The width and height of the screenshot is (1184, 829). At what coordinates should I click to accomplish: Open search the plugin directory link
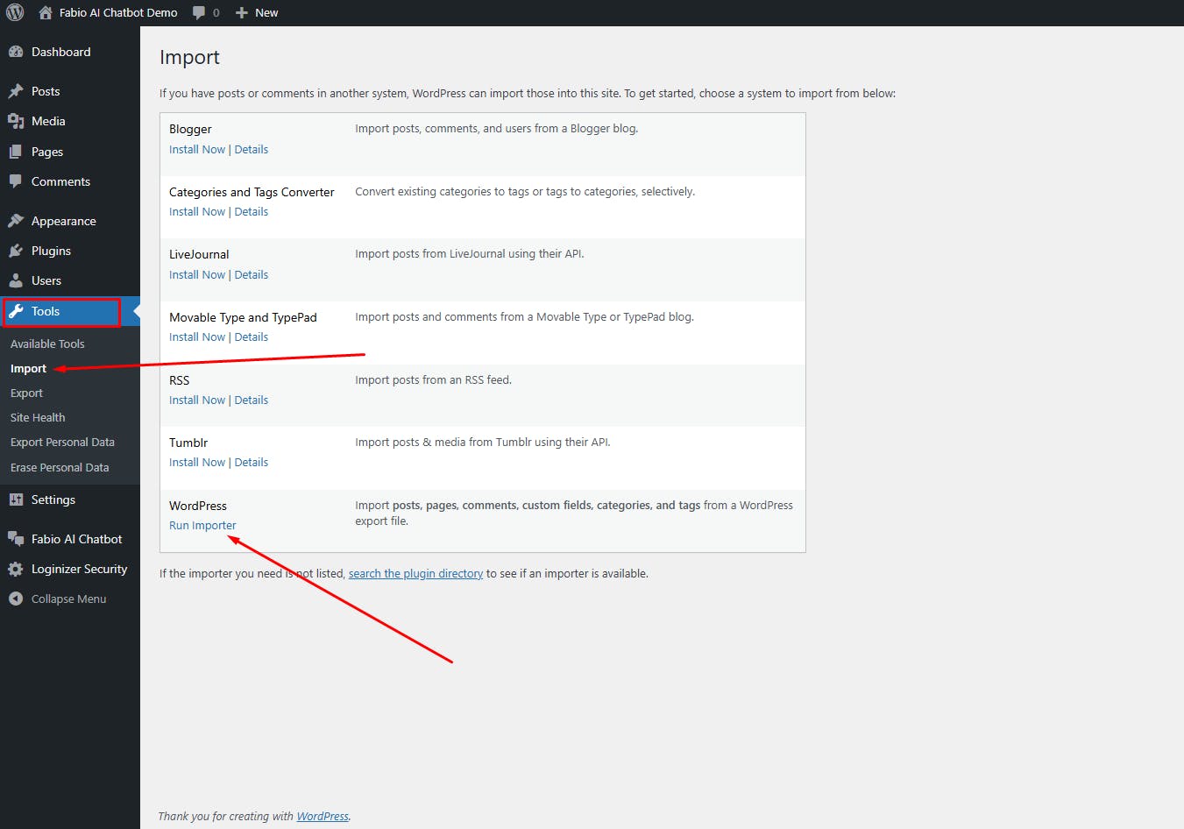coord(415,573)
